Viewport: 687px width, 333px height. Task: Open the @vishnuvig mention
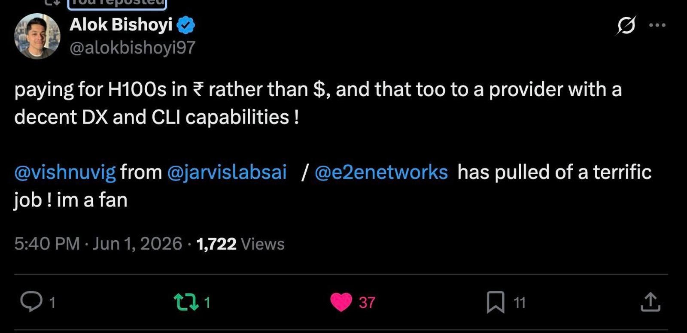(65, 172)
